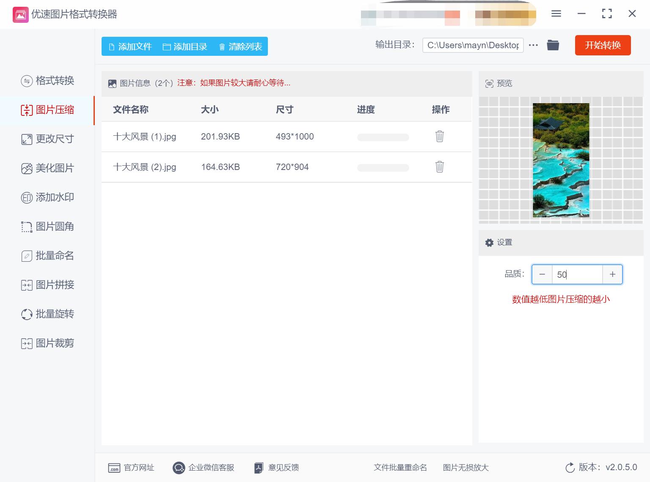Open output folder browser icon

click(553, 45)
